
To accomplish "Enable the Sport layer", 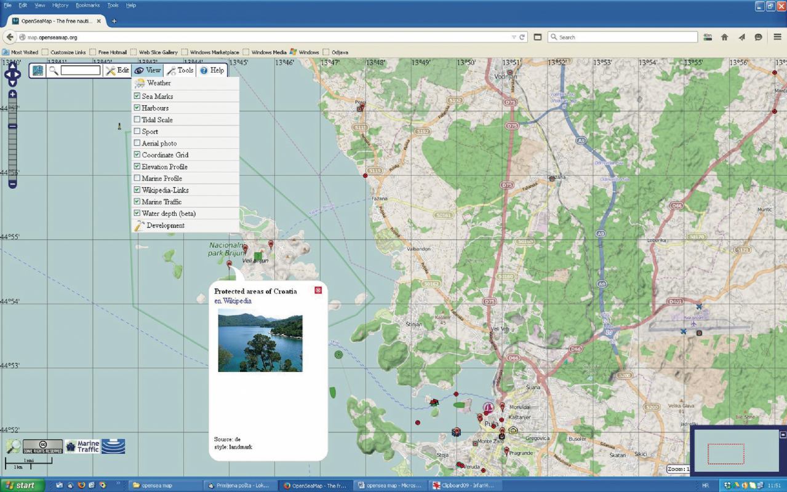I will [x=137, y=131].
